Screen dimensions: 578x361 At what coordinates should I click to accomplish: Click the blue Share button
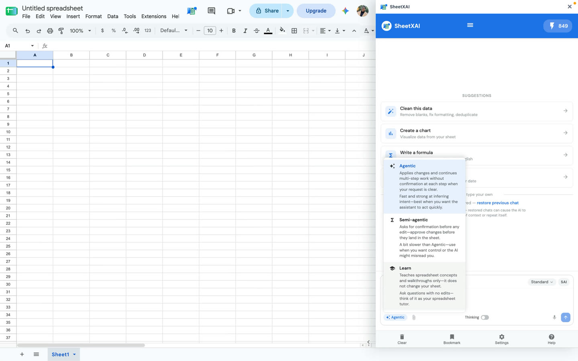pos(266,11)
